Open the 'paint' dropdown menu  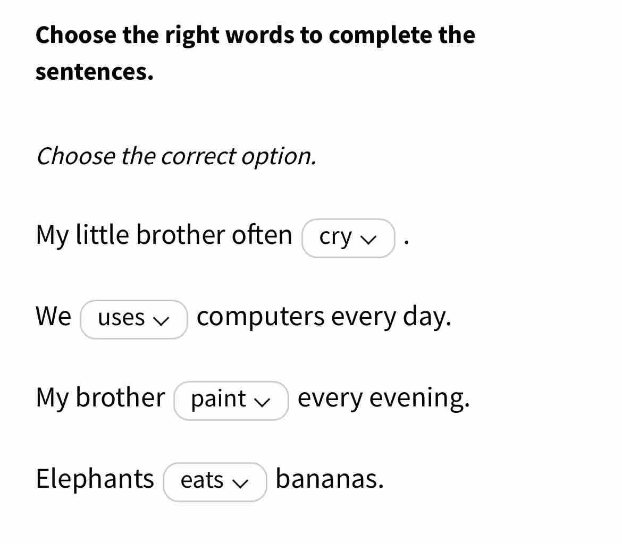pyautogui.click(x=231, y=401)
